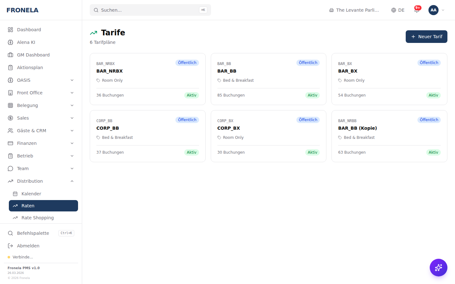Click the notification bell icon

click(417, 10)
